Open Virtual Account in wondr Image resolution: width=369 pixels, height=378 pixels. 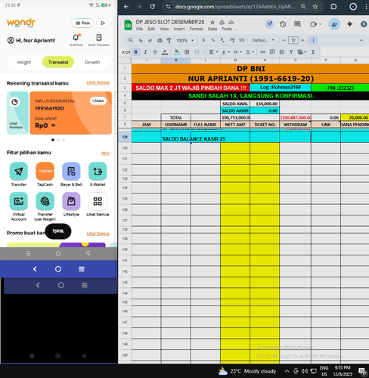pos(19,201)
